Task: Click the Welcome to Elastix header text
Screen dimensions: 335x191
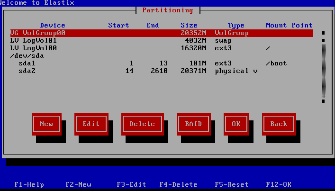Action: click(x=37, y=3)
